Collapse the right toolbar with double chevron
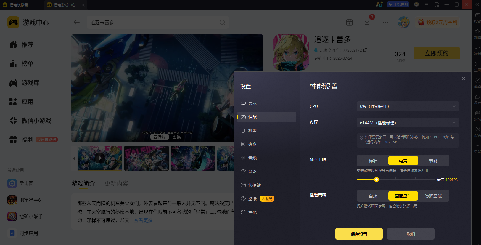481x245 pixels. coord(477,4)
